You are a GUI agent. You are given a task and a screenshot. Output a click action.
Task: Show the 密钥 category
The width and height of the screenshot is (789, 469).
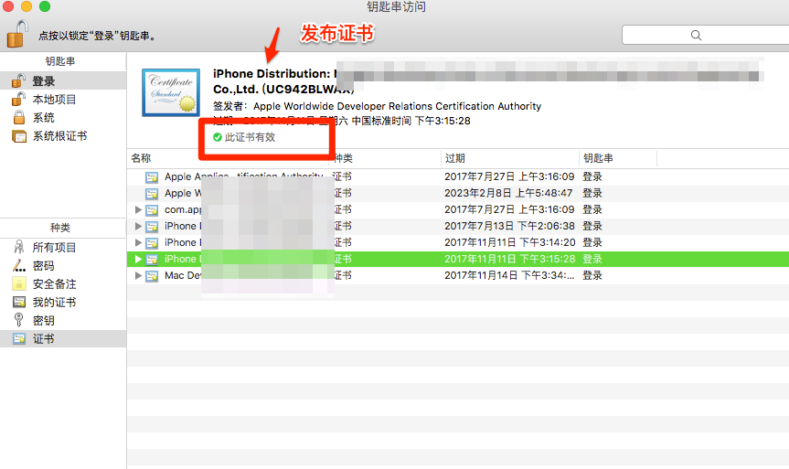tap(63, 321)
